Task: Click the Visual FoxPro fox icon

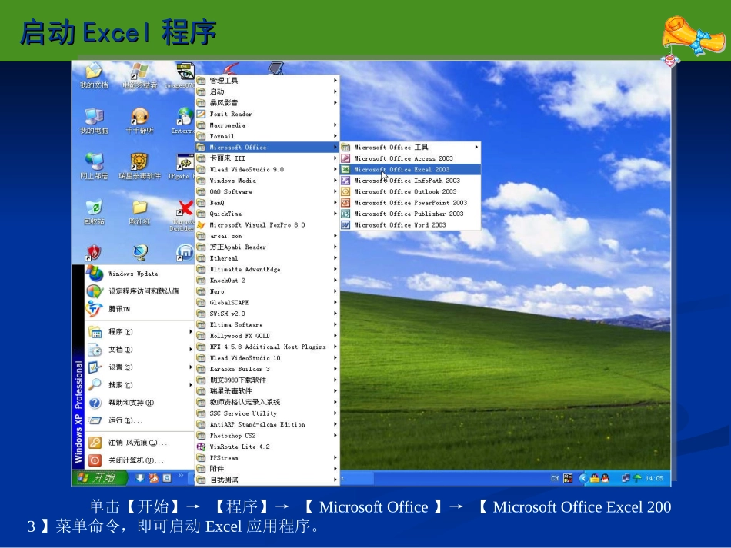Action: coord(201,225)
